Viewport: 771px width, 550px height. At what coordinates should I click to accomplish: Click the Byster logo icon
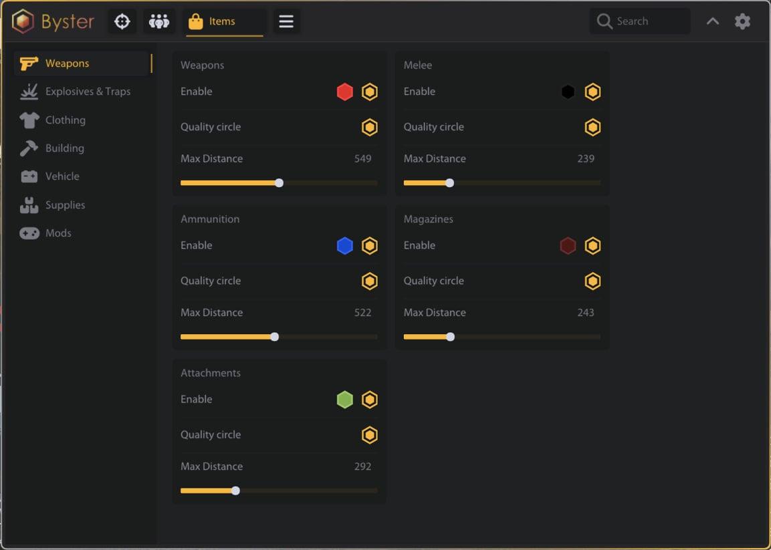point(23,21)
